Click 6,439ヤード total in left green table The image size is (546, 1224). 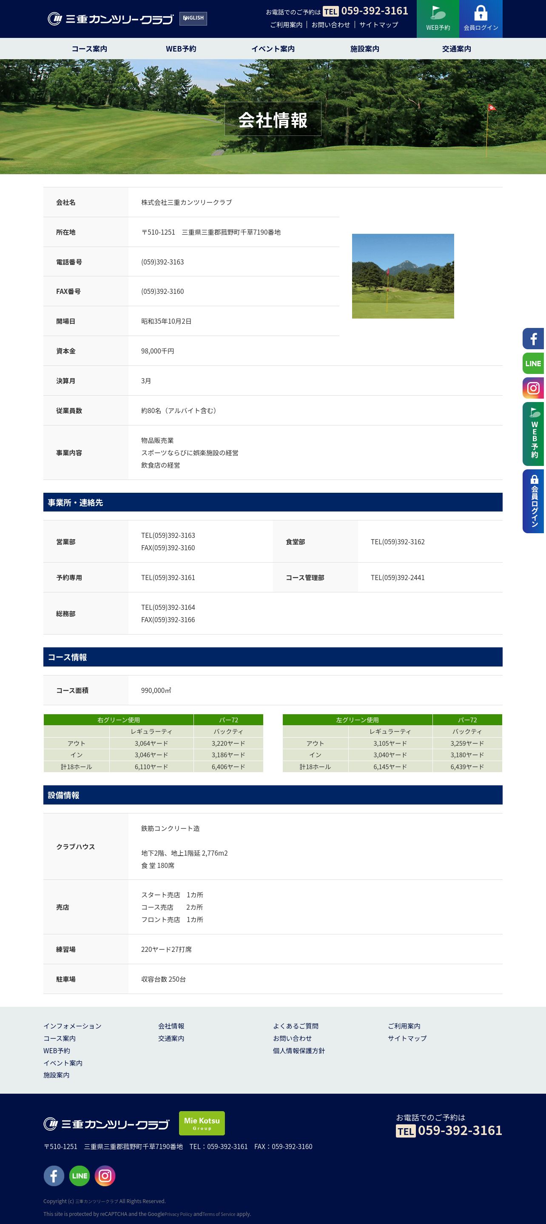point(467,767)
